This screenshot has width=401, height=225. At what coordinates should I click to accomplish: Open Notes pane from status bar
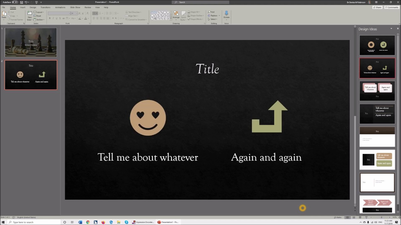pyautogui.click(x=338, y=217)
